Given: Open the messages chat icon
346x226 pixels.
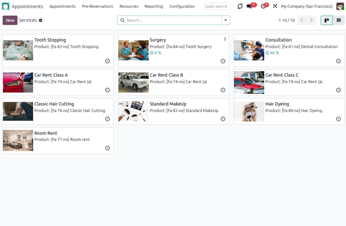Looking at the screenshot, I should click(x=249, y=6).
